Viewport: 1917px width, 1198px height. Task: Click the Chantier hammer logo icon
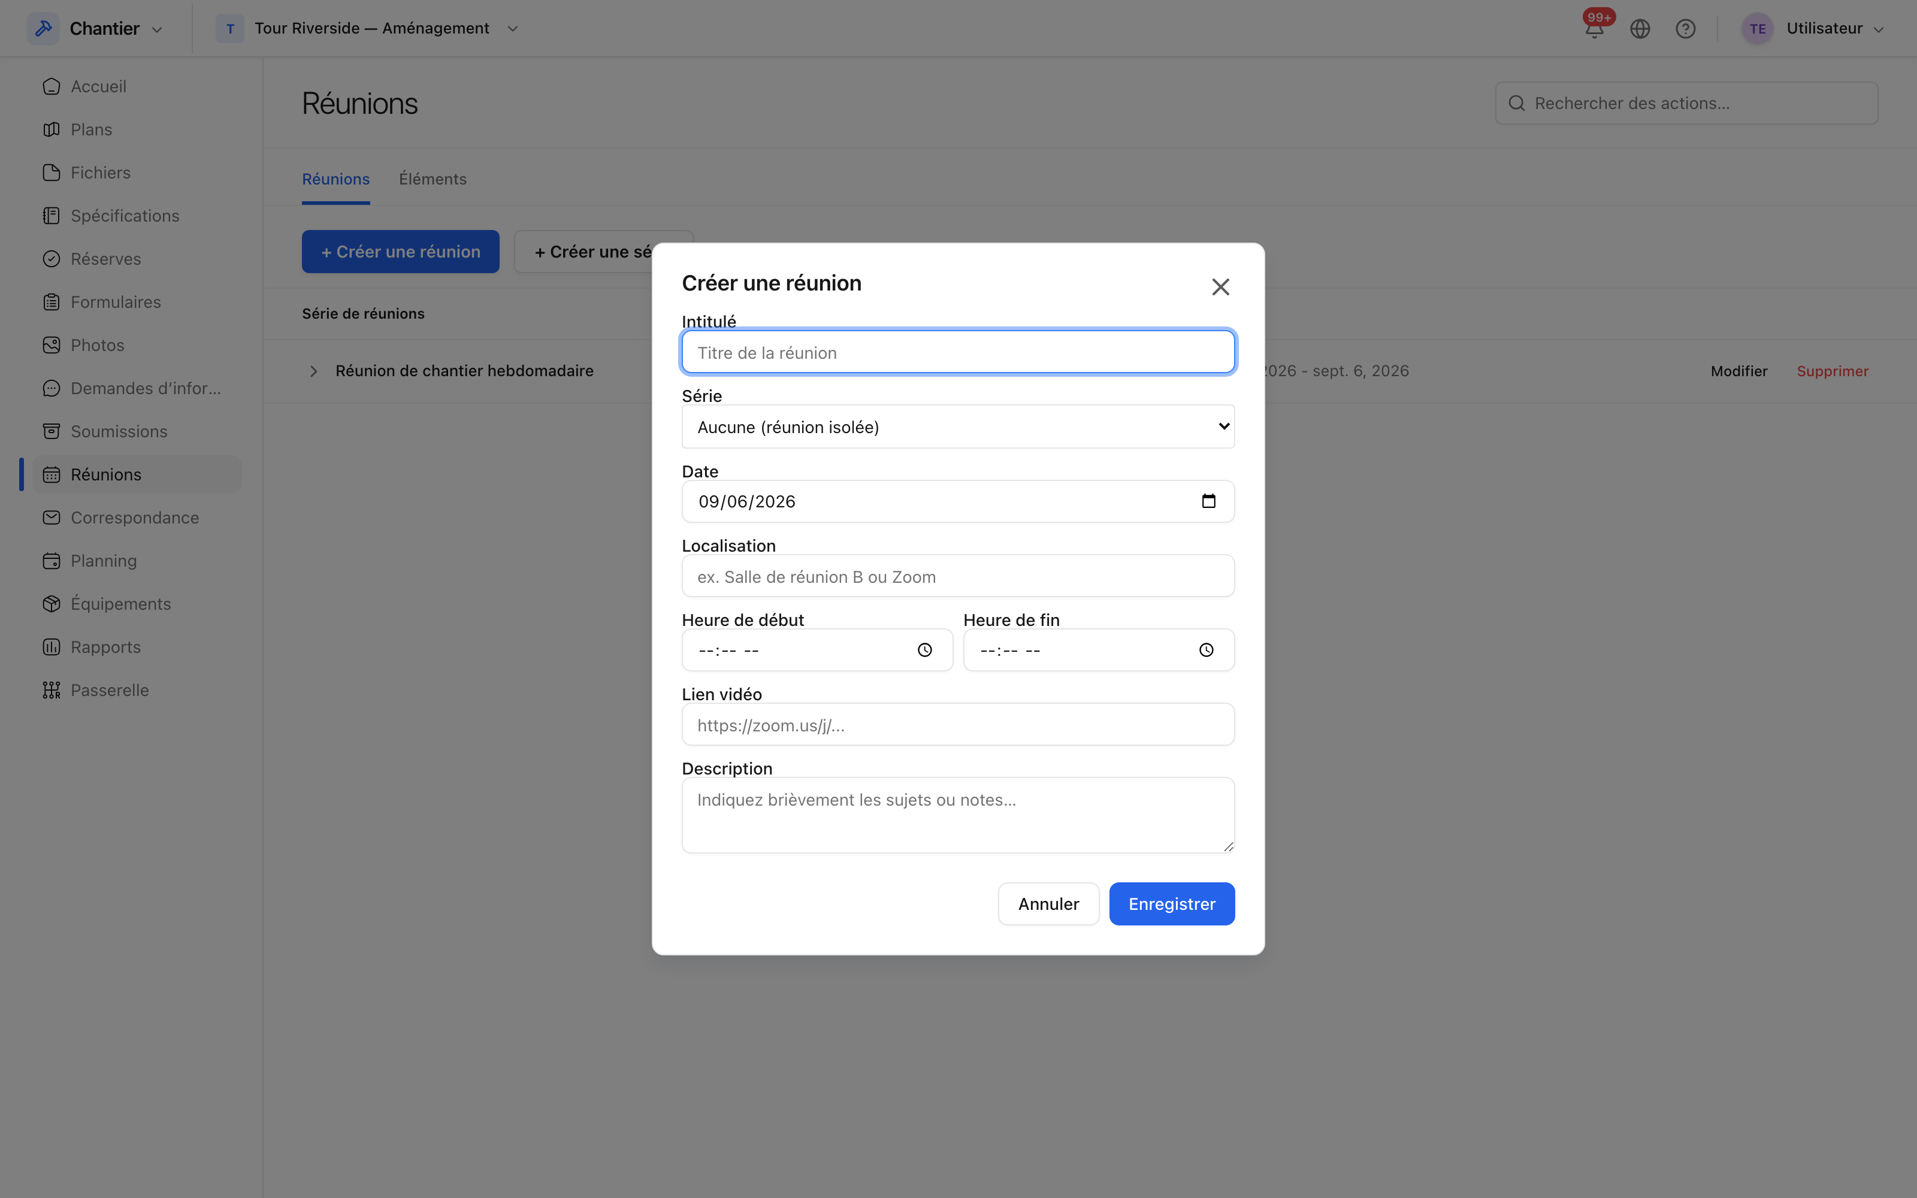(x=44, y=29)
